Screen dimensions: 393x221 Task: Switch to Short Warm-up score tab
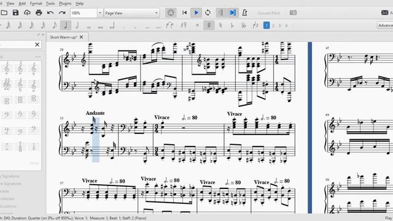(x=63, y=37)
